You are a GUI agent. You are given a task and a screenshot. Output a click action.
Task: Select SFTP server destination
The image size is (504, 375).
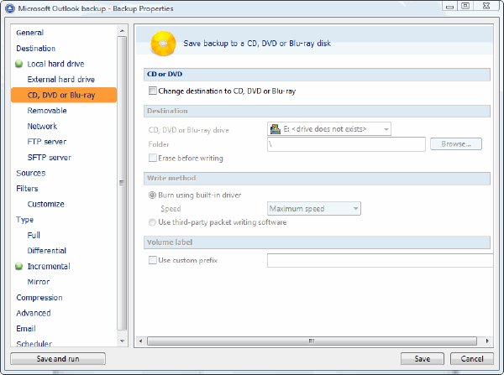[50, 158]
